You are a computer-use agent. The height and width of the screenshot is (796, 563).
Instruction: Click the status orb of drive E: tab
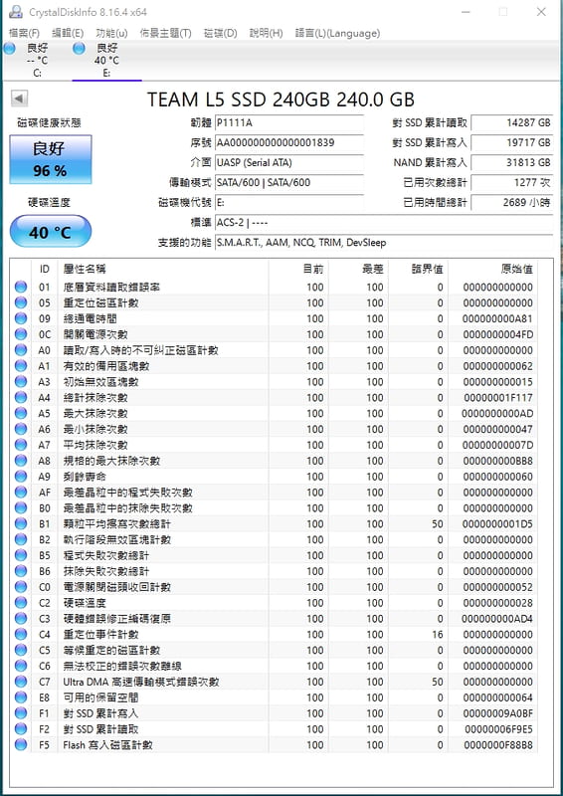[79, 49]
